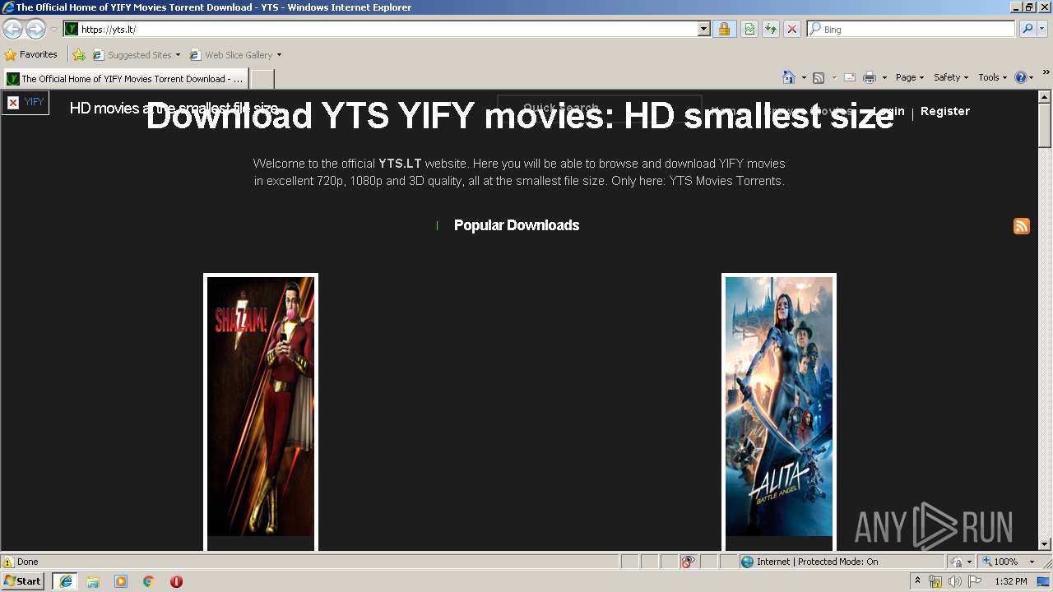View the security lock icon report
Viewport: 1053px width, 592px height.
(724, 29)
